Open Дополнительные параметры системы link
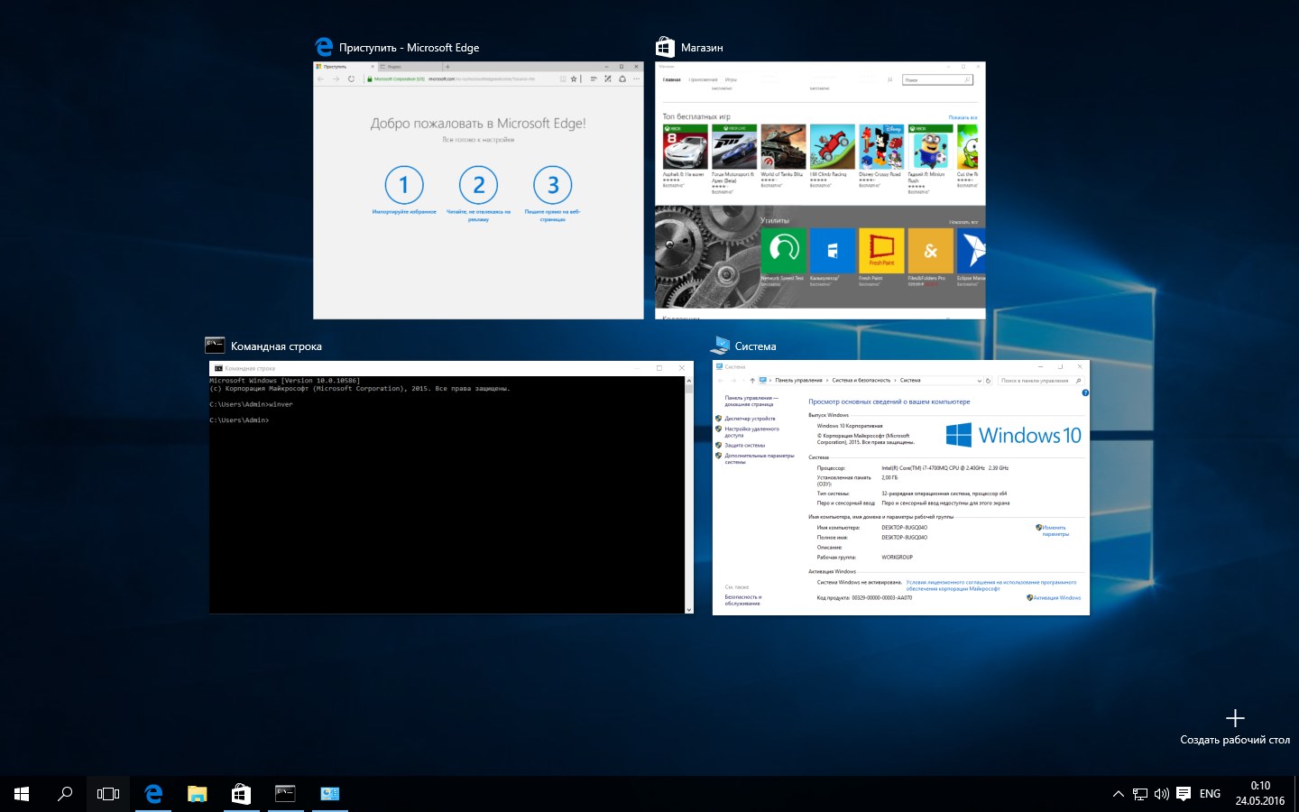 click(760, 458)
